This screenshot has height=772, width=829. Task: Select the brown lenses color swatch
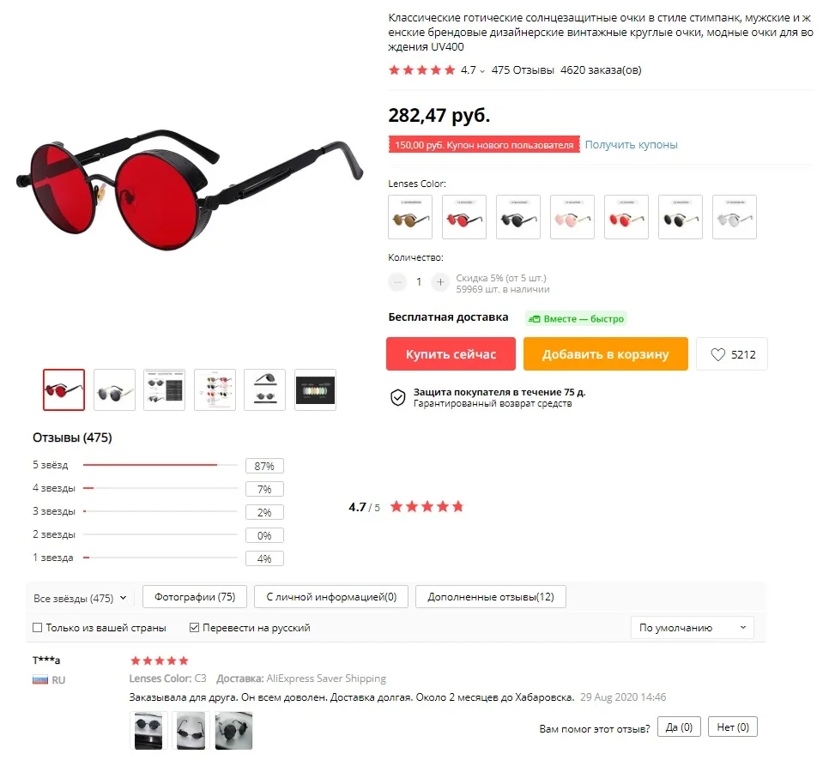coord(410,217)
